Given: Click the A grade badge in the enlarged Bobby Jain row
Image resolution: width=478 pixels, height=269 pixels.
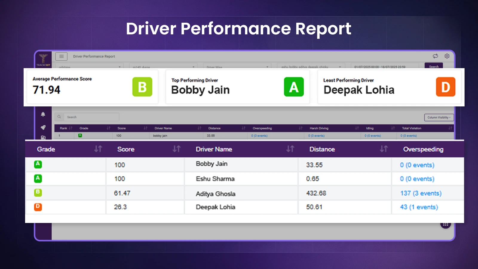Looking at the screenshot, I should (x=38, y=164).
